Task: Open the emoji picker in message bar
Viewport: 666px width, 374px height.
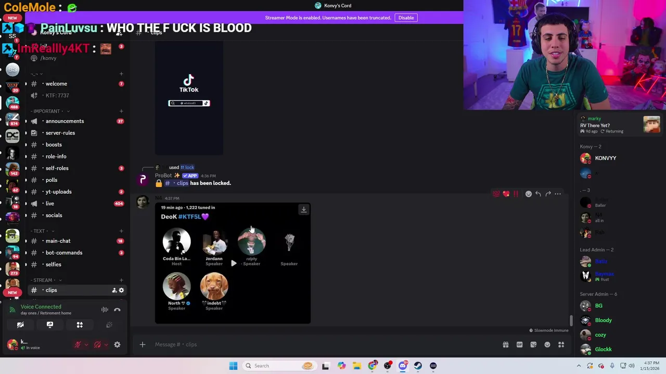Action: click(x=547, y=344)
